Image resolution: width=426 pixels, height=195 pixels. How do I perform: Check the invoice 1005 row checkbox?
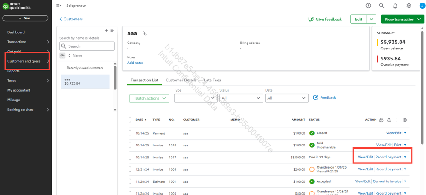pos(129,169)
